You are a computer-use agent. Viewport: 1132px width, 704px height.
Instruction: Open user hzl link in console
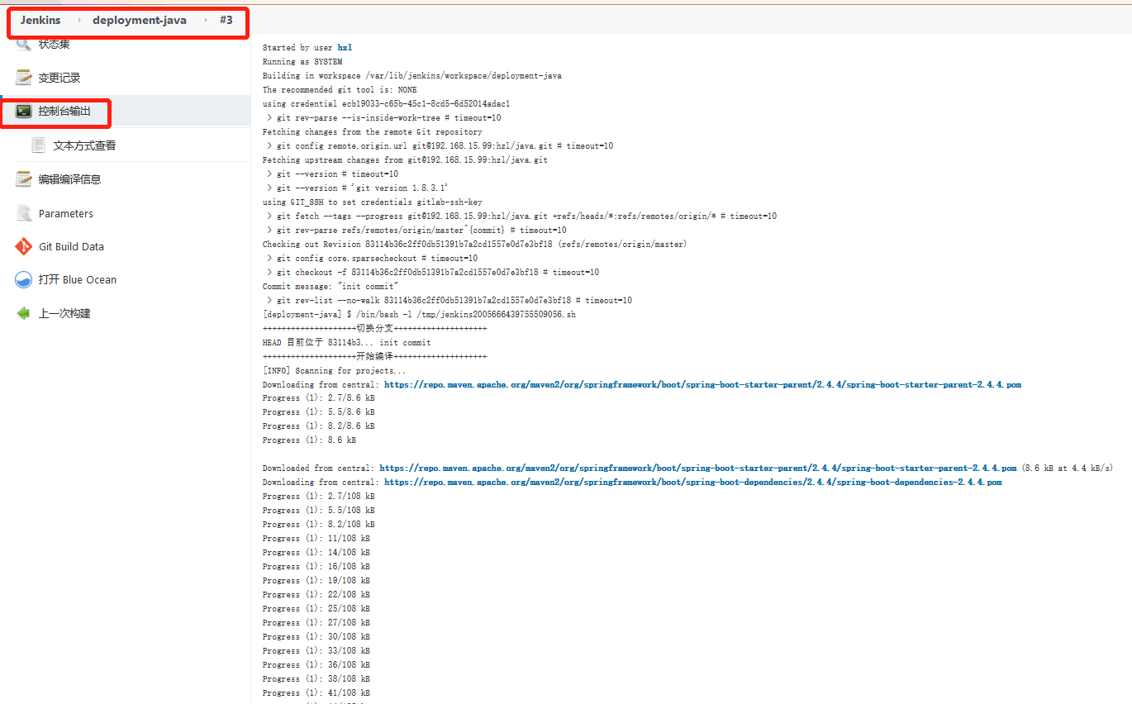pyautogui.click(x=345, y=48)
